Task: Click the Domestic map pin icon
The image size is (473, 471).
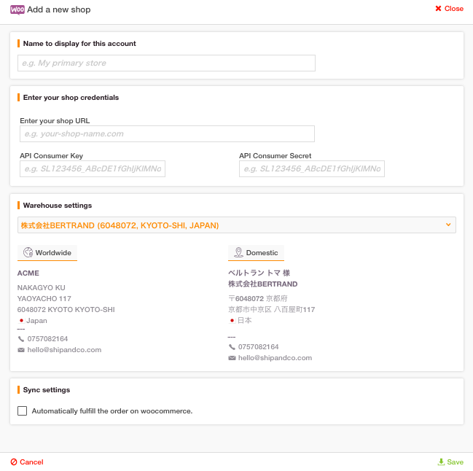Action: 238,252
